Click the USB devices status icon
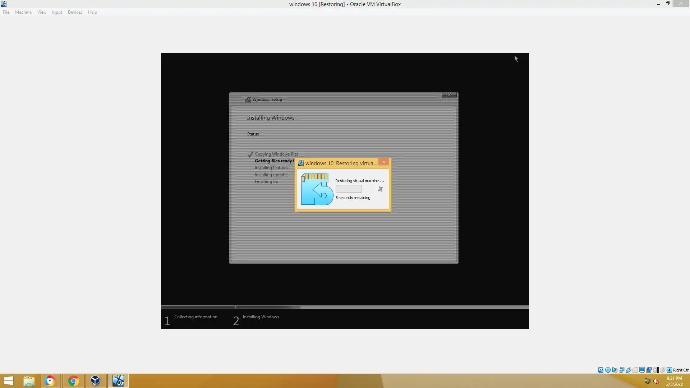The width and height of the screenshot is (690, 388). click(x=628, y=370)
